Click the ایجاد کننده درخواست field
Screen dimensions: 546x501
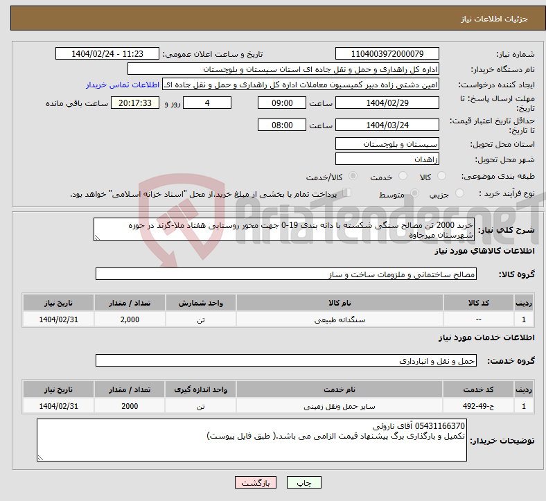click(301, 85)
